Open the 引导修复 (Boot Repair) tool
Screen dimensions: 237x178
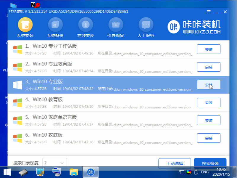click(x=115, y=26)
